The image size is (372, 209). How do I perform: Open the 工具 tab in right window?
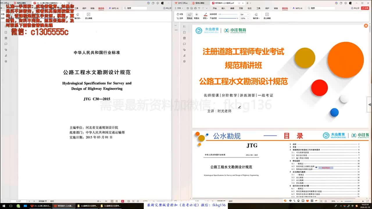coord(258,8)
